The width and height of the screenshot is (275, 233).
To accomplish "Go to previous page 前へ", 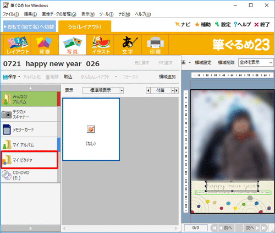I will (226, 228).
